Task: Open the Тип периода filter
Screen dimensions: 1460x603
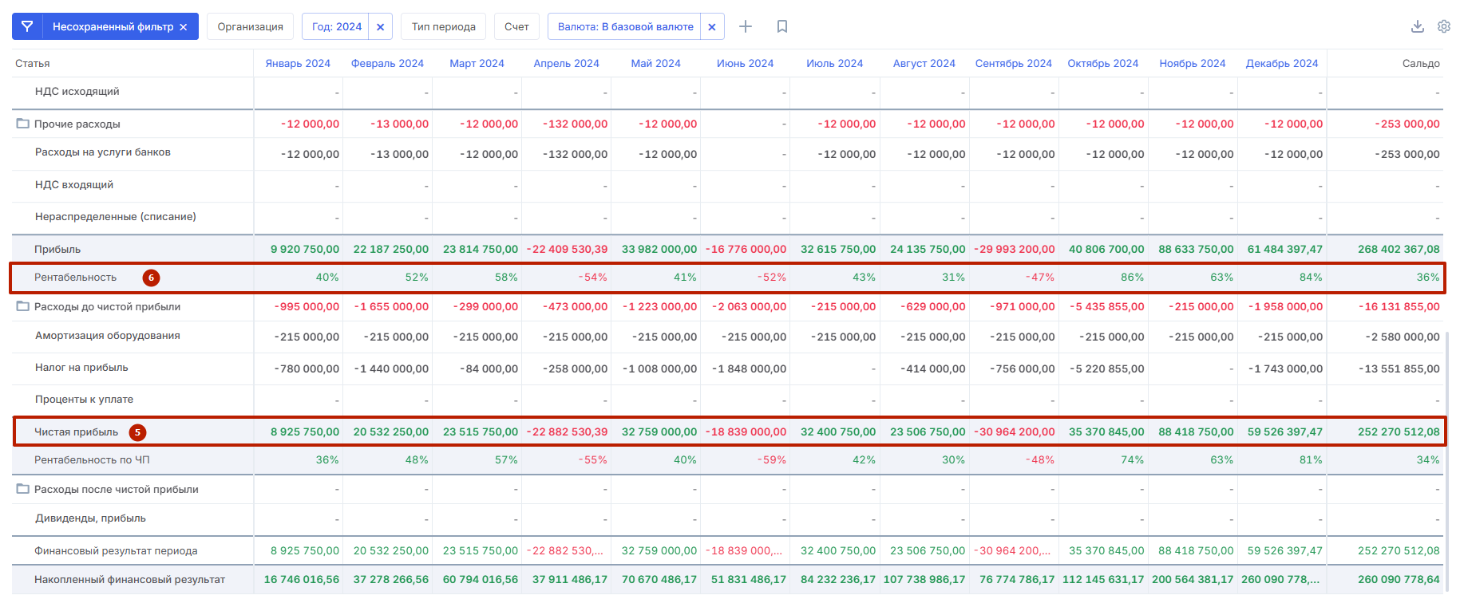Action: coord(444,27)
